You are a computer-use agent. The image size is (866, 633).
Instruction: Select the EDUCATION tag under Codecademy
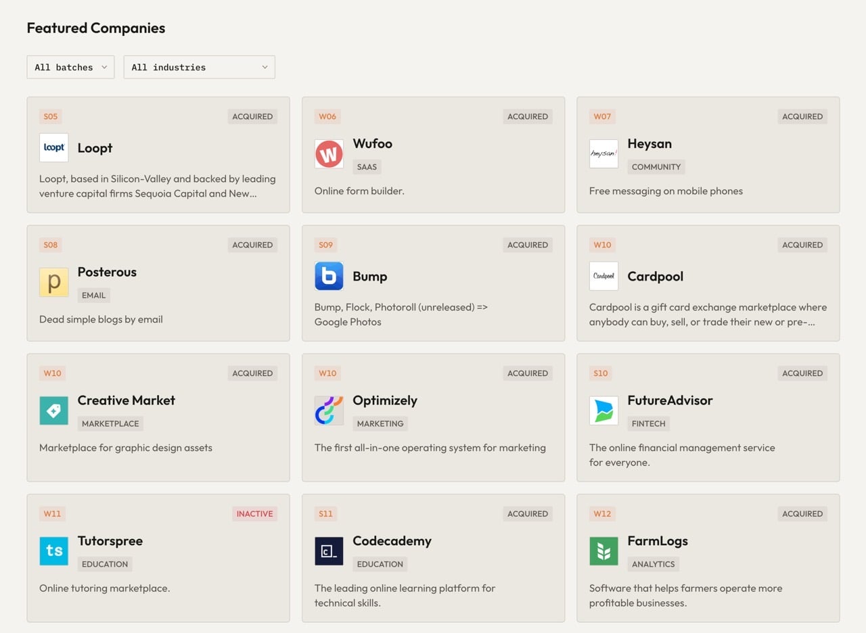(380, 564)
